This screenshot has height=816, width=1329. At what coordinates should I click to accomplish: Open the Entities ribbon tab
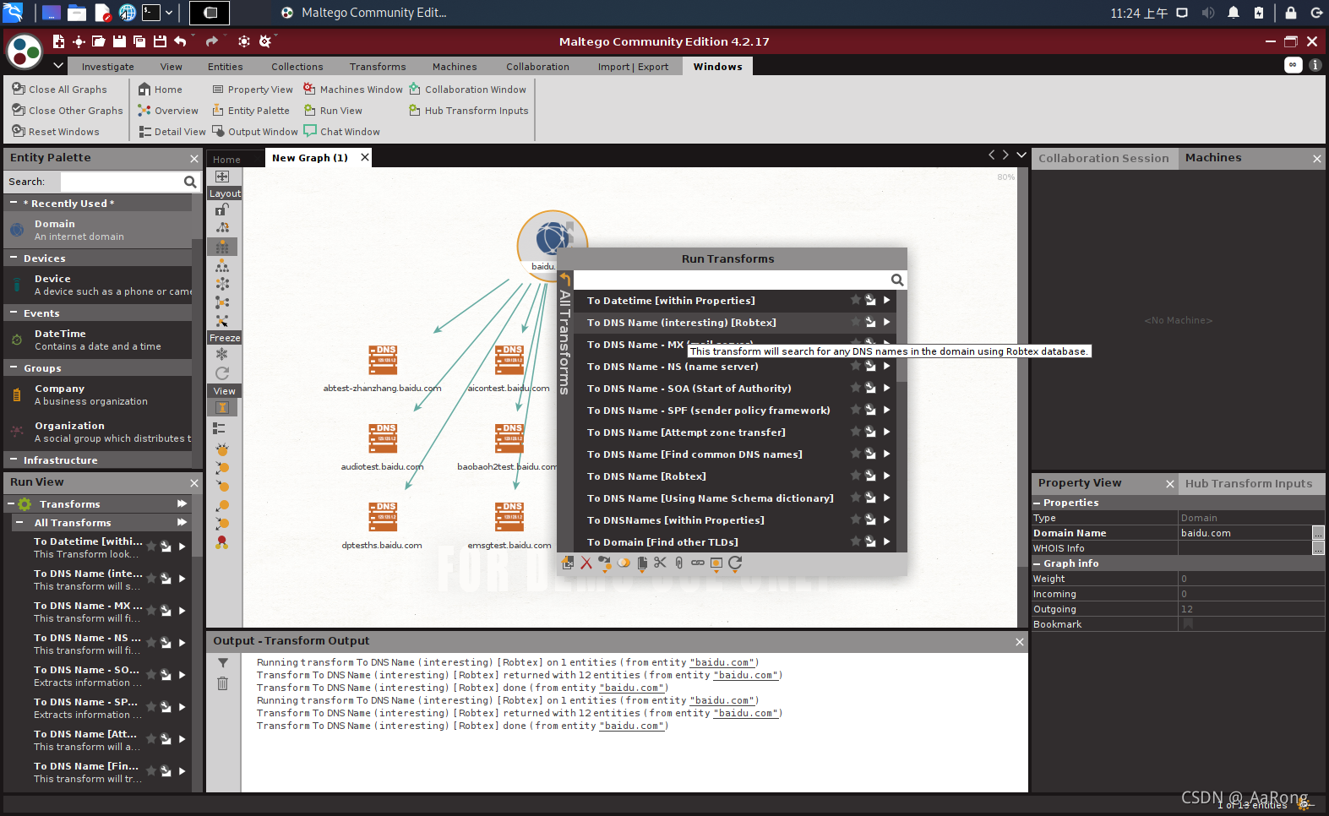(x=225, y=67)
